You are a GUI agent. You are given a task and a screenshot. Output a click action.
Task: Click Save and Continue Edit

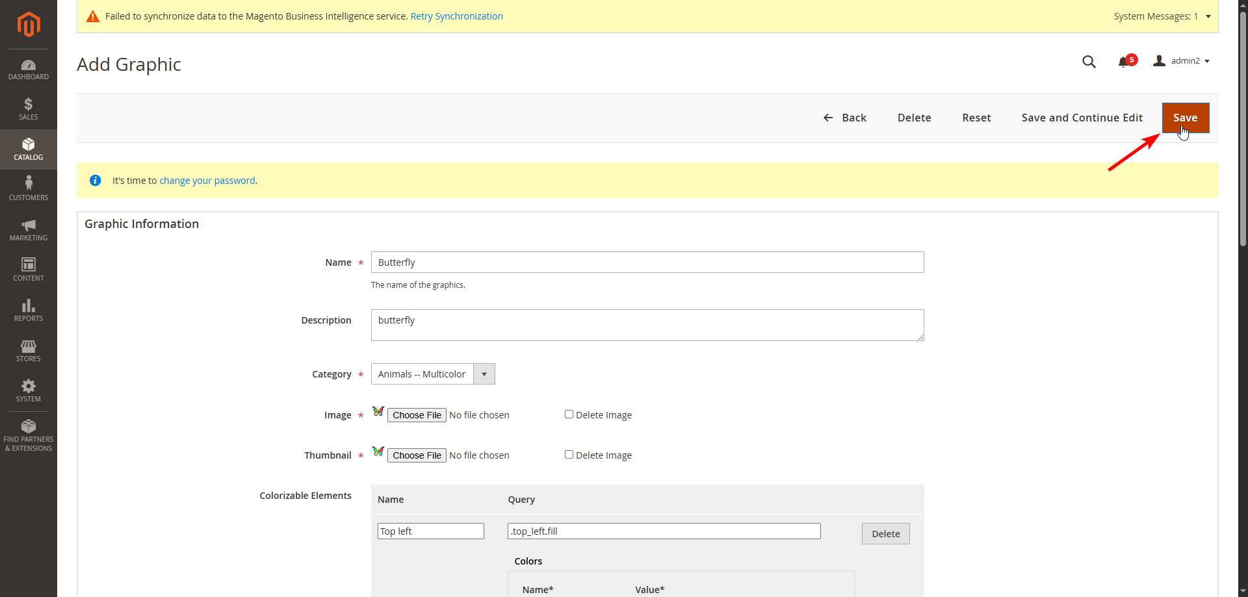click(x=1082, y=118)
